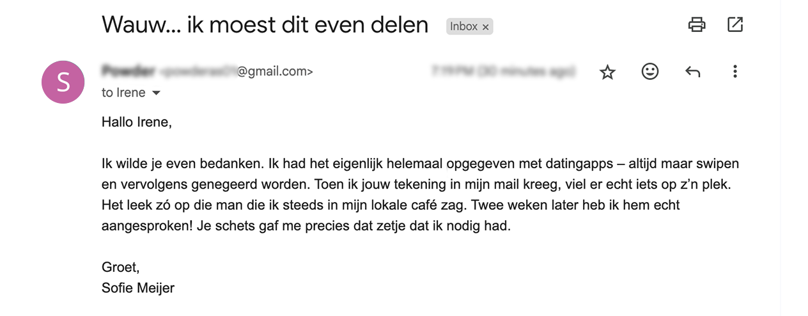Open the email in a new window
Image resolution: width=808 pixels, height=316 pixels.
(x=735, y=25)
